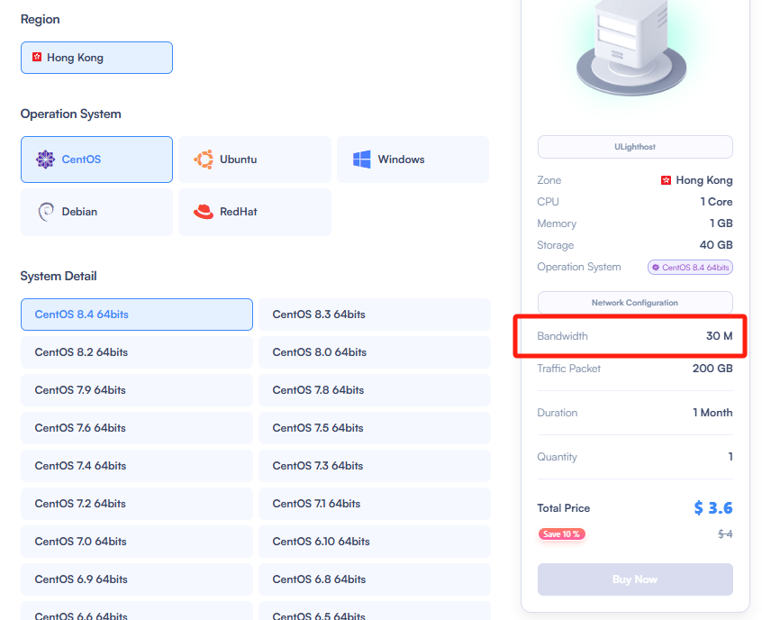Click the 1 Month duration value
The height and width of the screenshot is (620, 762).
click(712, 413)
